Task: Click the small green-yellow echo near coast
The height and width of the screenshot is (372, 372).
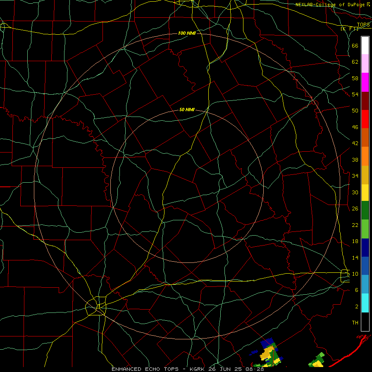Action: click(x=317, y=360)
